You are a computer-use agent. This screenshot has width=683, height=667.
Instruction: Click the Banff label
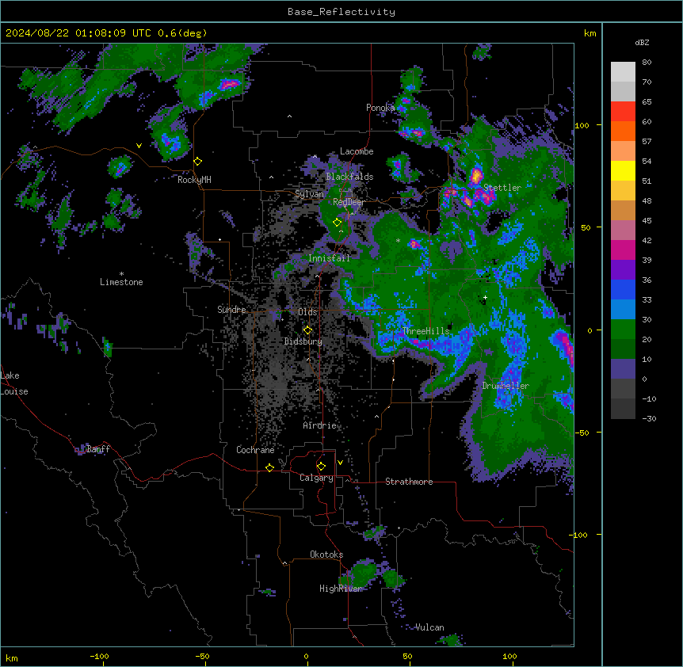98,449
